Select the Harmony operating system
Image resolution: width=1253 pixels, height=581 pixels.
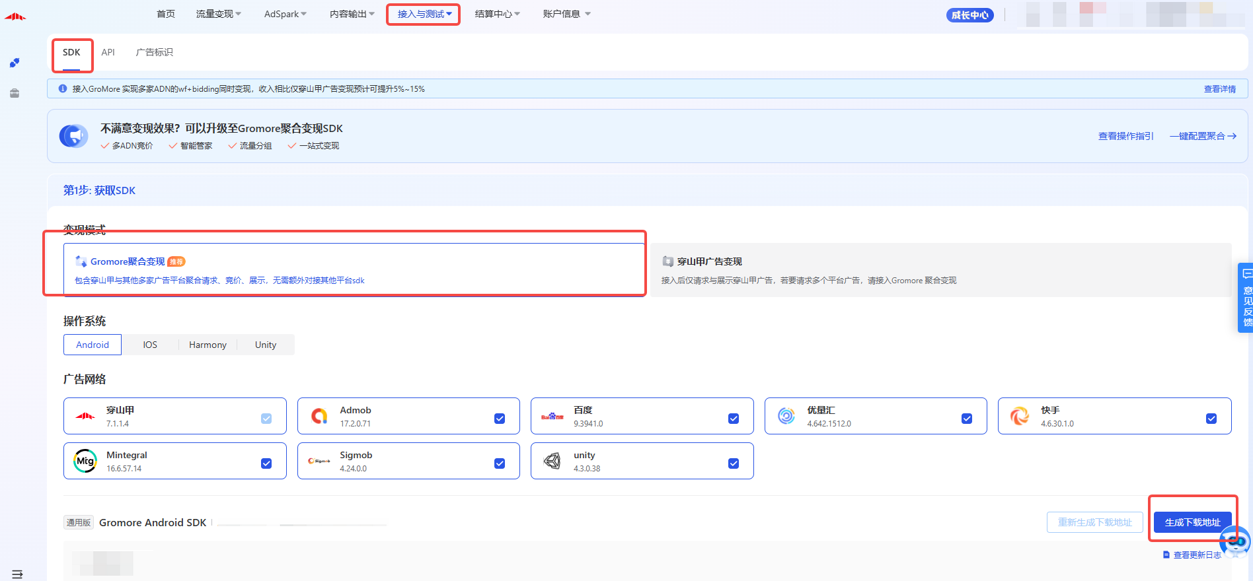click(208, 345)
